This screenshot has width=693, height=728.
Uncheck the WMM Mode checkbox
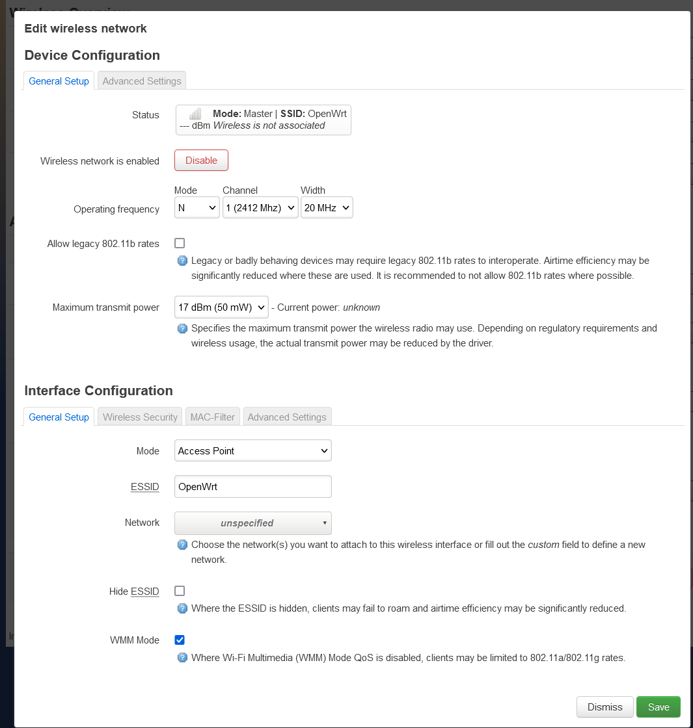(180, 640)
